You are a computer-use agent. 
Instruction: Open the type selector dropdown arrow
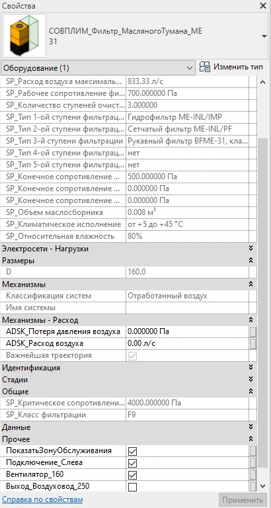pos(264,36)
